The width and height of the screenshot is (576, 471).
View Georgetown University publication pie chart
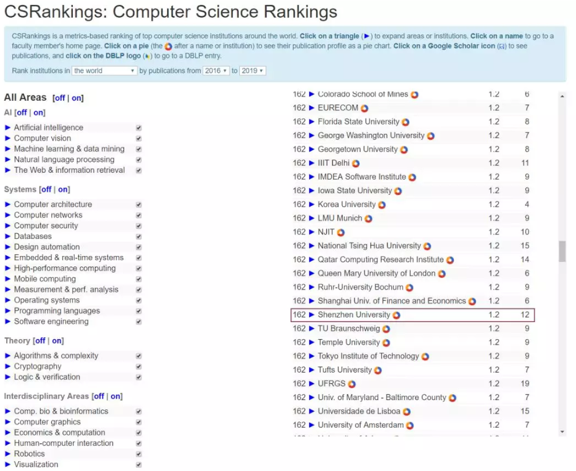(404, 150)
